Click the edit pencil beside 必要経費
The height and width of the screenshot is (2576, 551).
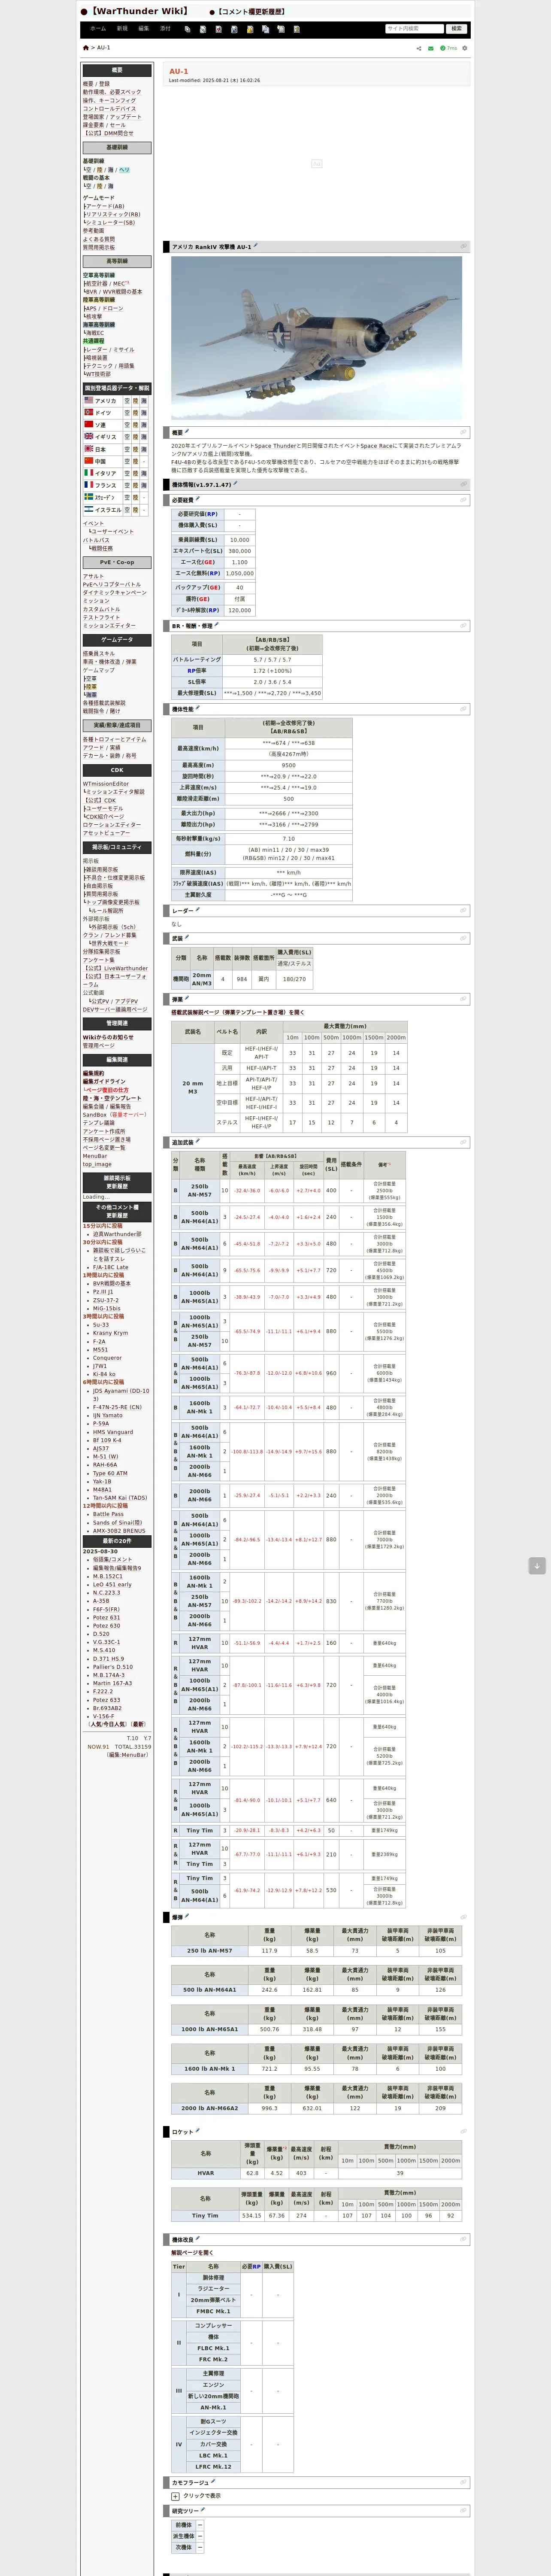pos(197,499)
